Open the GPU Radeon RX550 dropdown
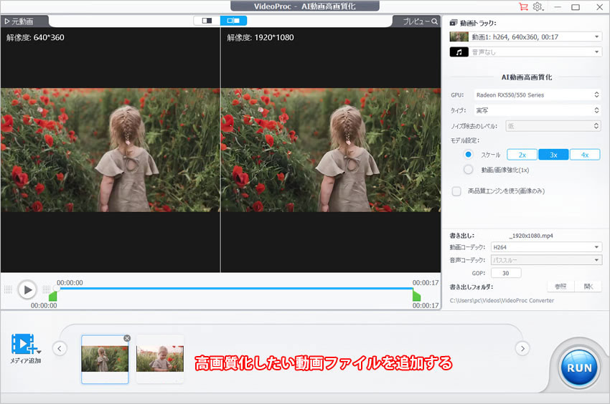610x404 pixels. click(538, 95)
